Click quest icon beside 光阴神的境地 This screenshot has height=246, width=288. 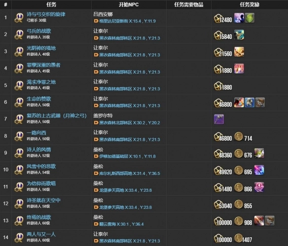(19, 51)
